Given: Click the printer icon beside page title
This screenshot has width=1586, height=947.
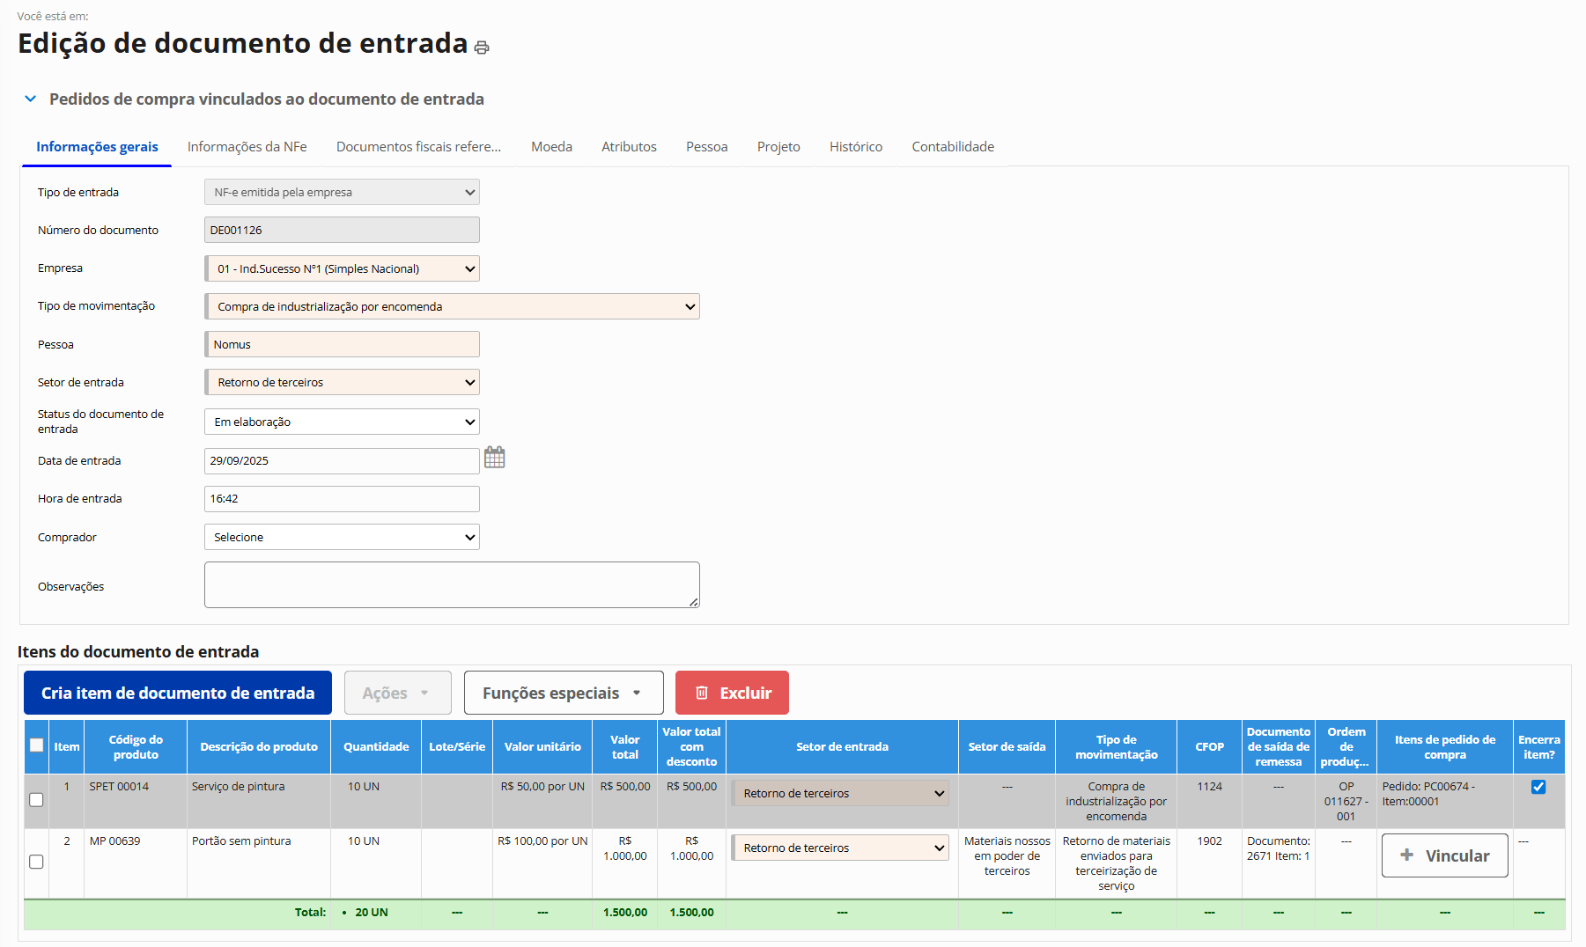Looking at the screenshot, I should [482, 48].
